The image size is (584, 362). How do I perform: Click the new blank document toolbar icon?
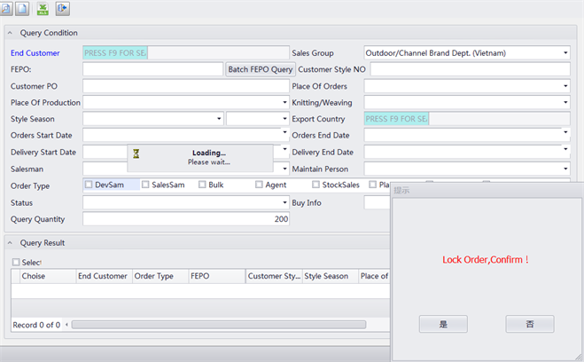coord(22,9)
